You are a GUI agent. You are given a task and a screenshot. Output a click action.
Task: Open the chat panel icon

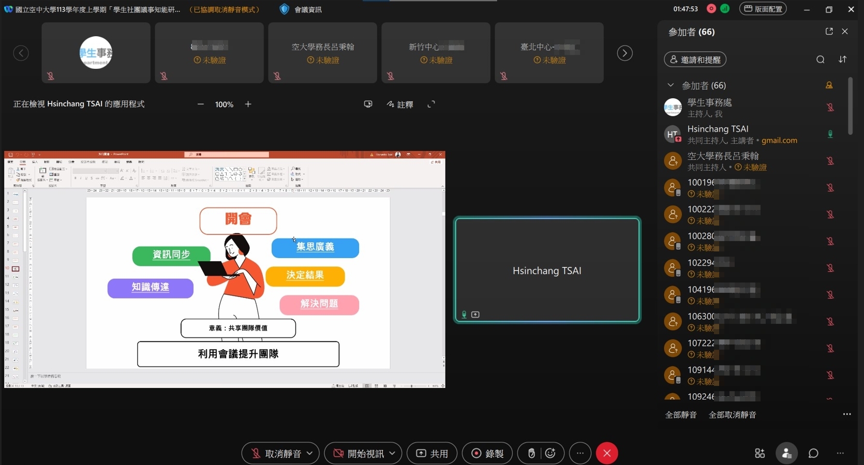pyautogui.click(x=813, y=454)
